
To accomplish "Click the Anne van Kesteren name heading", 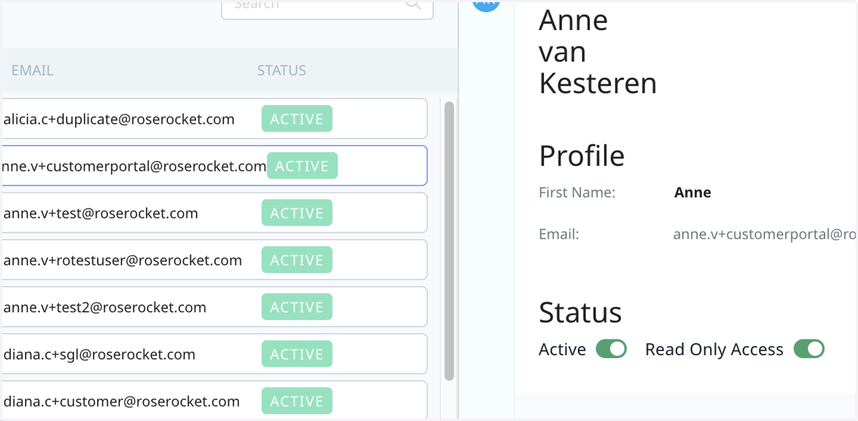I will 598,51.
